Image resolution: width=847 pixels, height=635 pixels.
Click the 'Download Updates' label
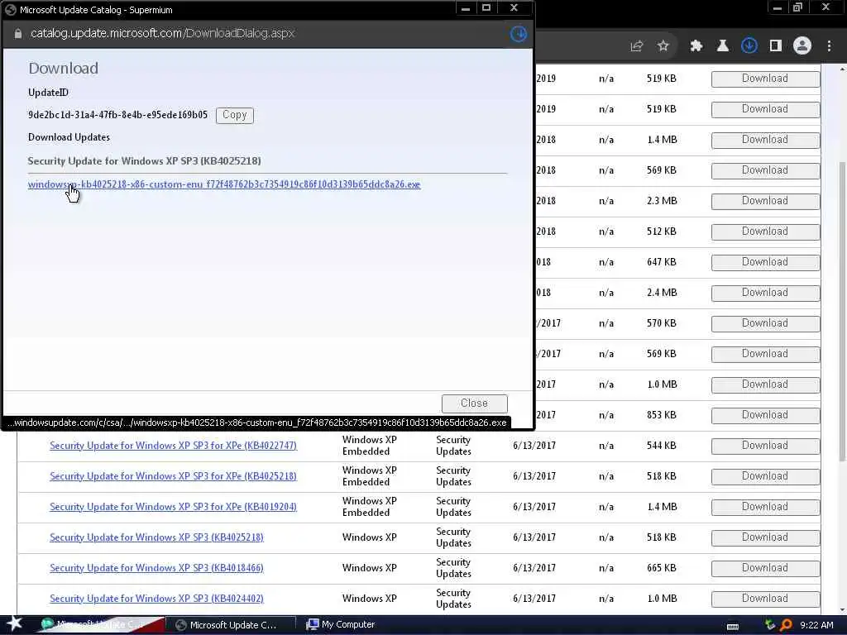coord(69,137)
